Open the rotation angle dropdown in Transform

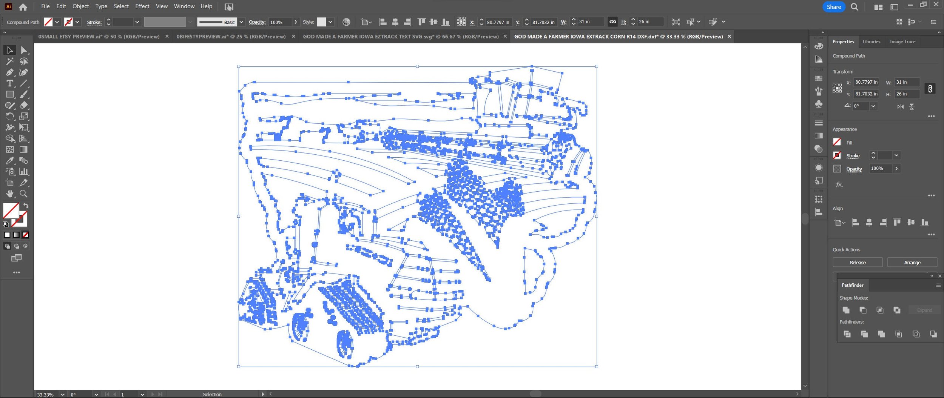point(873,106)
